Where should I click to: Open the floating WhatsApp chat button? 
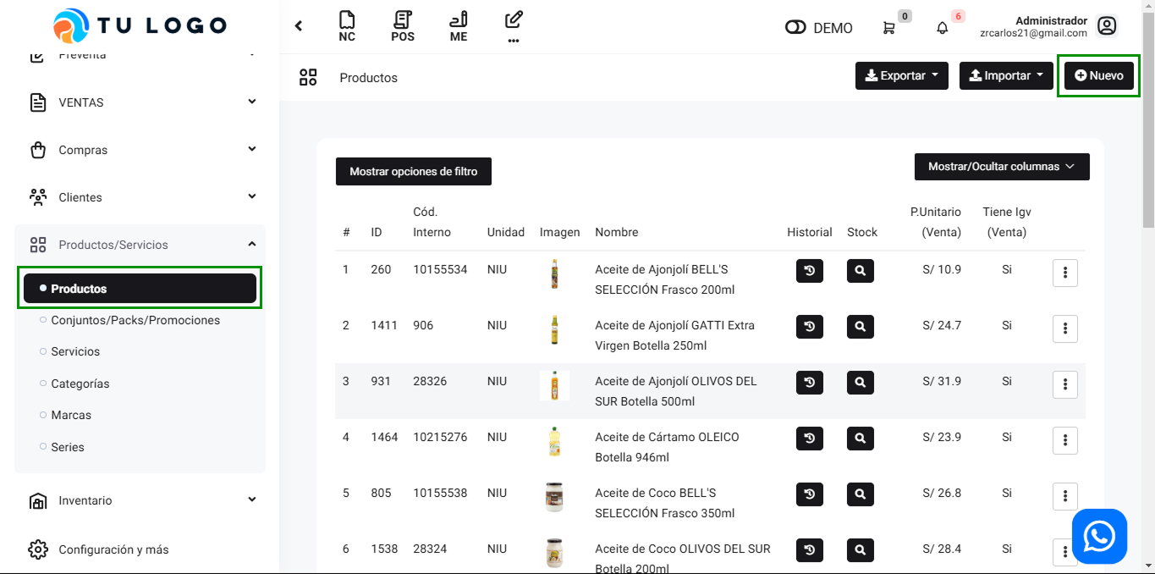point(1099,536)
